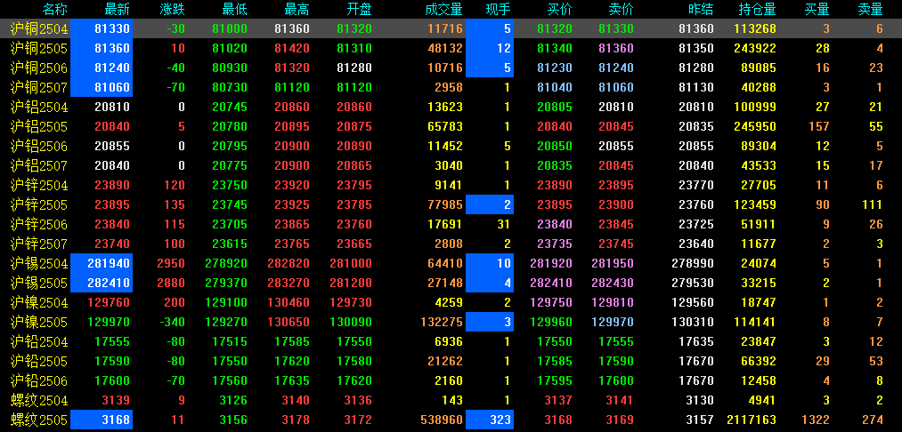Click volume 77985 for 沪锌2505
Screen dimensions: 902x432
[444, 204]
